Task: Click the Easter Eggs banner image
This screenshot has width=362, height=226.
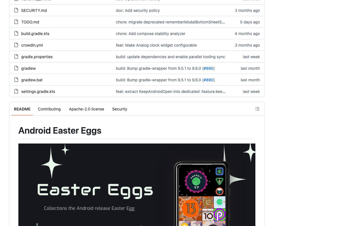Action: pyautogui.click(x=137, y=185)
